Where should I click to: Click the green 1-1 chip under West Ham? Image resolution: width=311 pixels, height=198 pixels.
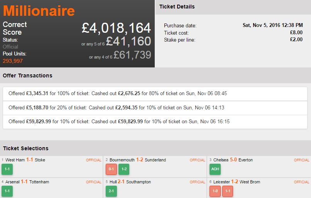pos(7,169)
